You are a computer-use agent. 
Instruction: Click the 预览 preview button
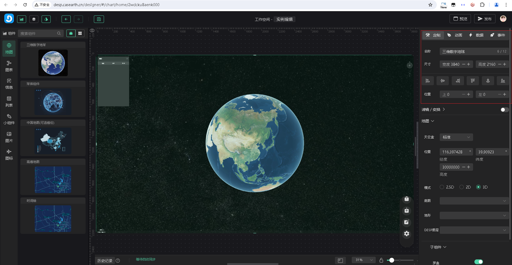[460, 19]
